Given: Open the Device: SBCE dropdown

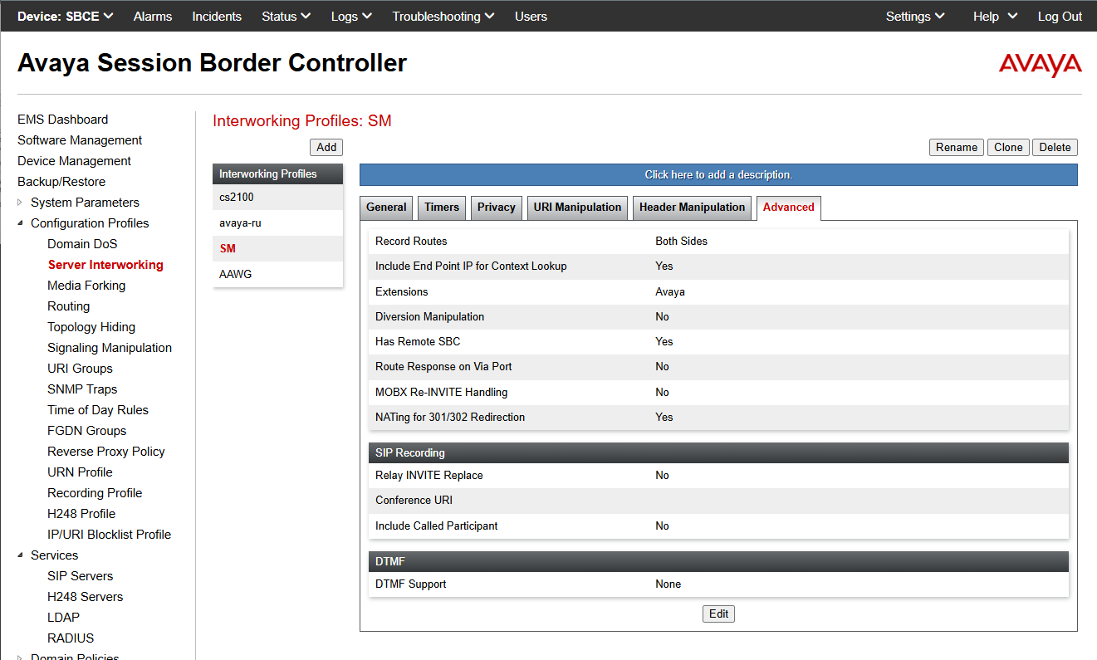Looking at the screenshot, I should (x=66, y=17).
